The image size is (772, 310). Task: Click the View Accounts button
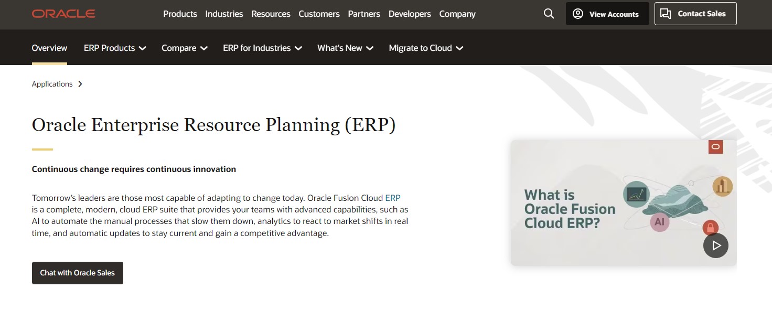tap(607, 14)
